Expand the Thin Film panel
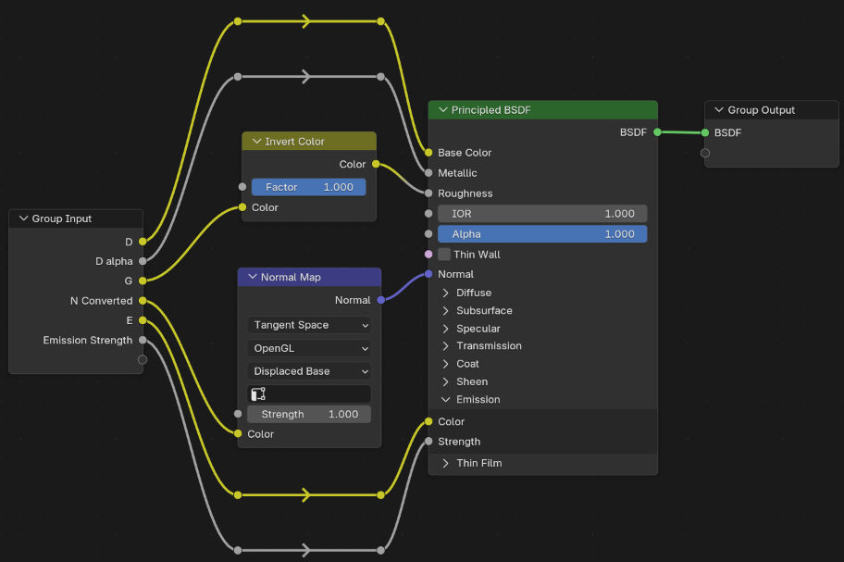This screenshot has height=562, width=844. coord(445,463)
